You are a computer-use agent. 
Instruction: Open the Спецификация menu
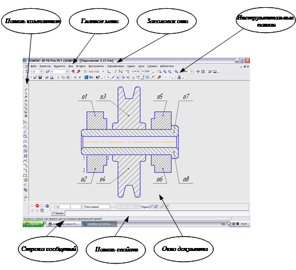116,66
